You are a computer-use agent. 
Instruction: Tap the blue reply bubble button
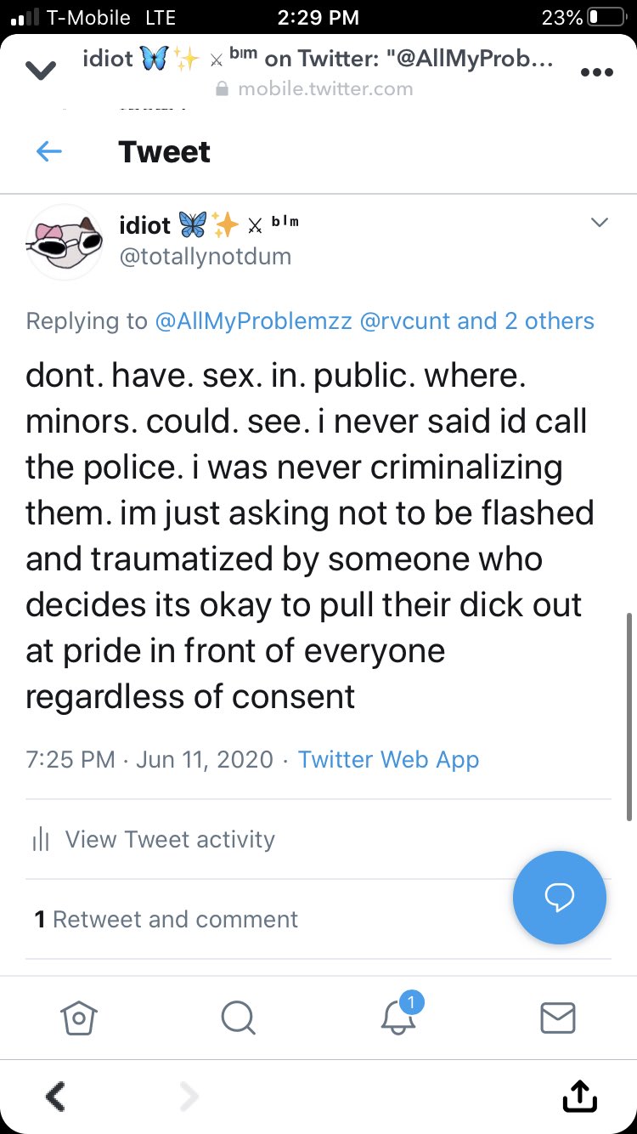point(560,897)
